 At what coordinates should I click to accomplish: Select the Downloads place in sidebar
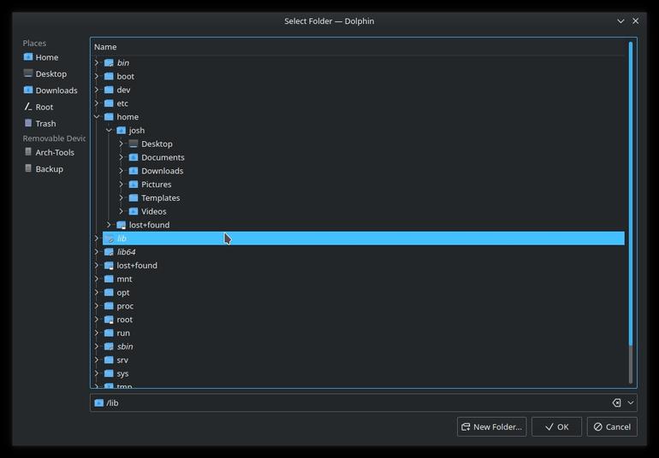coord(50,91)
